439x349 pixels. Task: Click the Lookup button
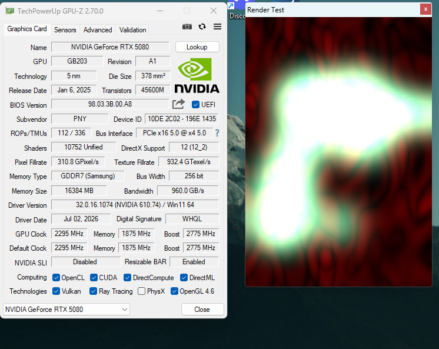point(197,47)
